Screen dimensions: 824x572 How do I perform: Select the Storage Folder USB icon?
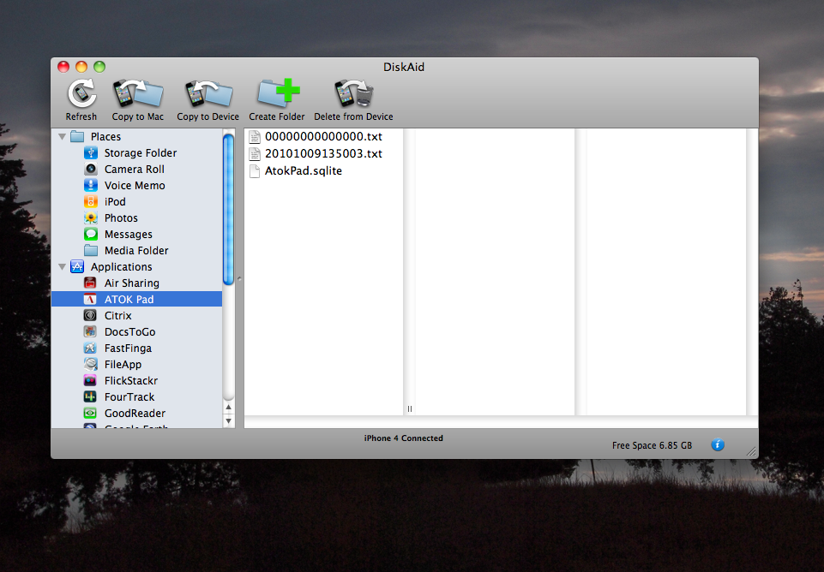91,152
